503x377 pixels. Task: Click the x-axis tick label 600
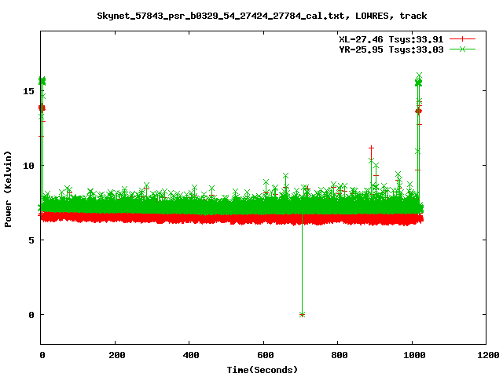[x=266, y=355]
